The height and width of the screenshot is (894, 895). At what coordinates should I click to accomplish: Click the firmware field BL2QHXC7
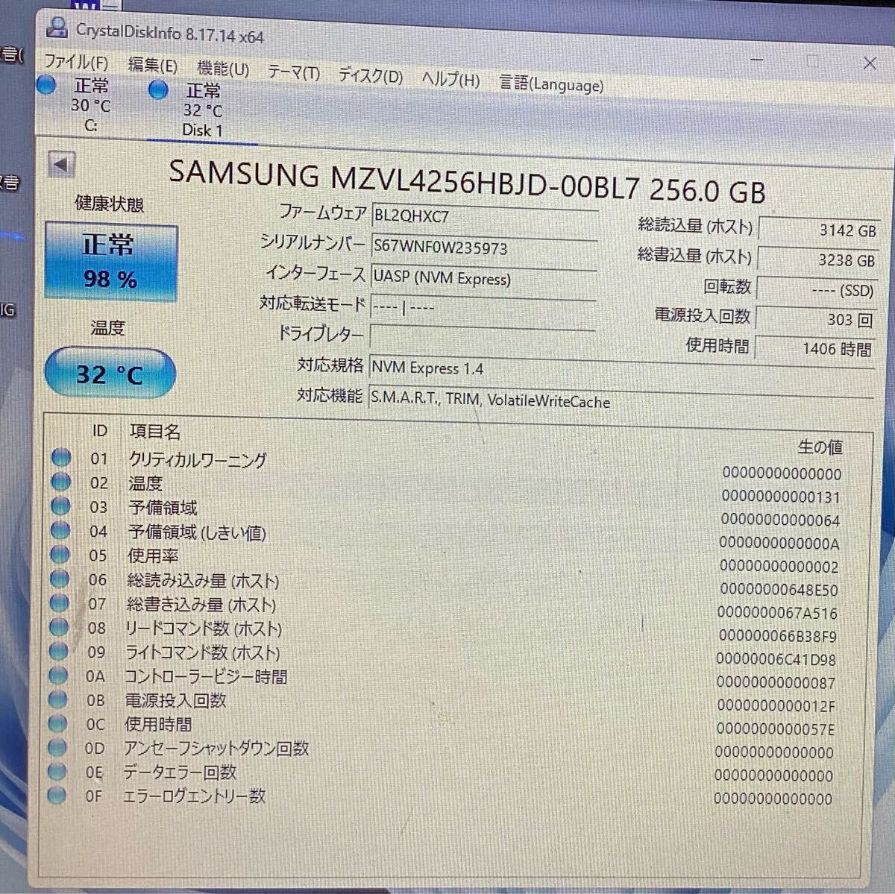484,216
